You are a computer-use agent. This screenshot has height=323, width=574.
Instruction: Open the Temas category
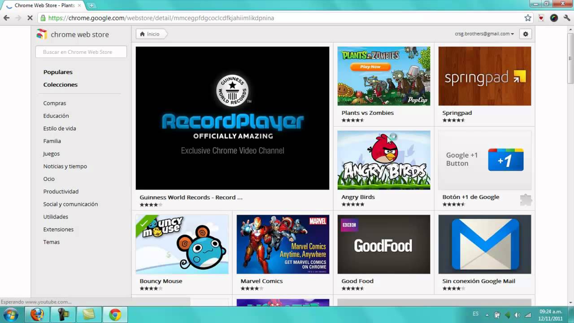[52, 242]
